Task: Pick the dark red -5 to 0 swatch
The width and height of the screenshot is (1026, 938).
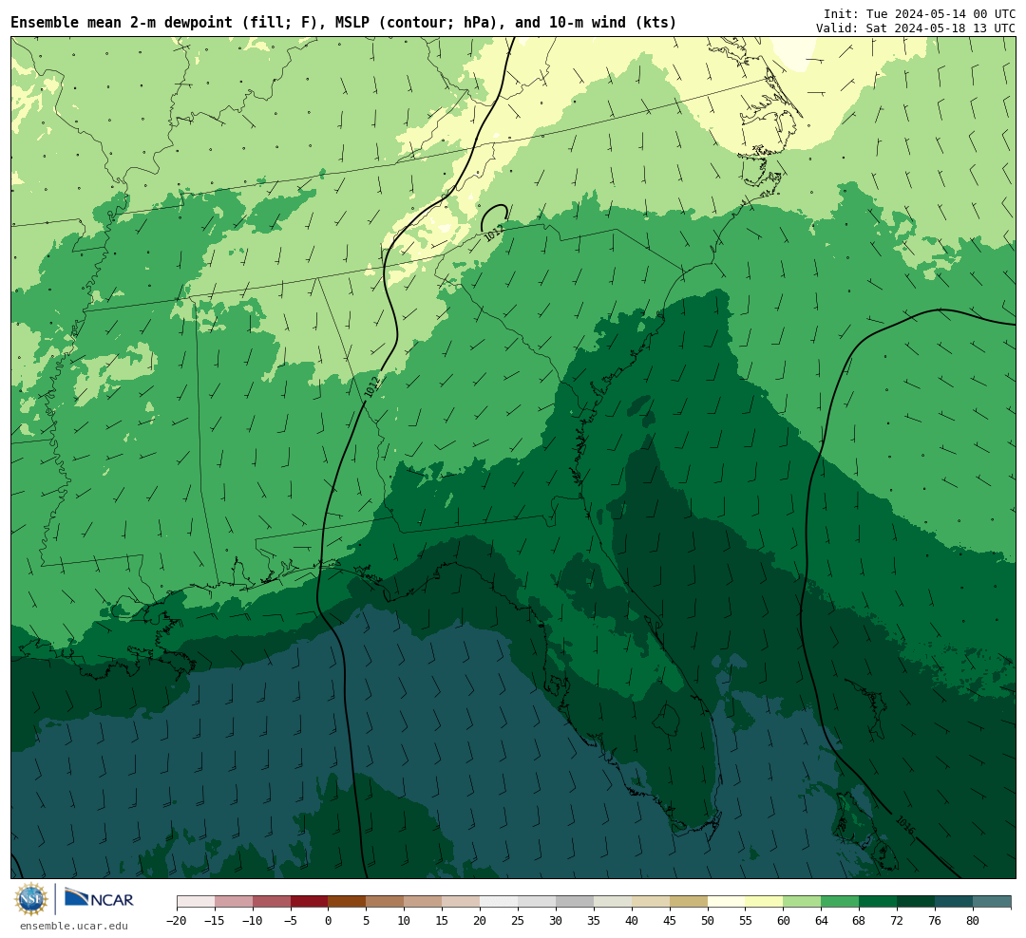Action: click(x=310, y=901)
